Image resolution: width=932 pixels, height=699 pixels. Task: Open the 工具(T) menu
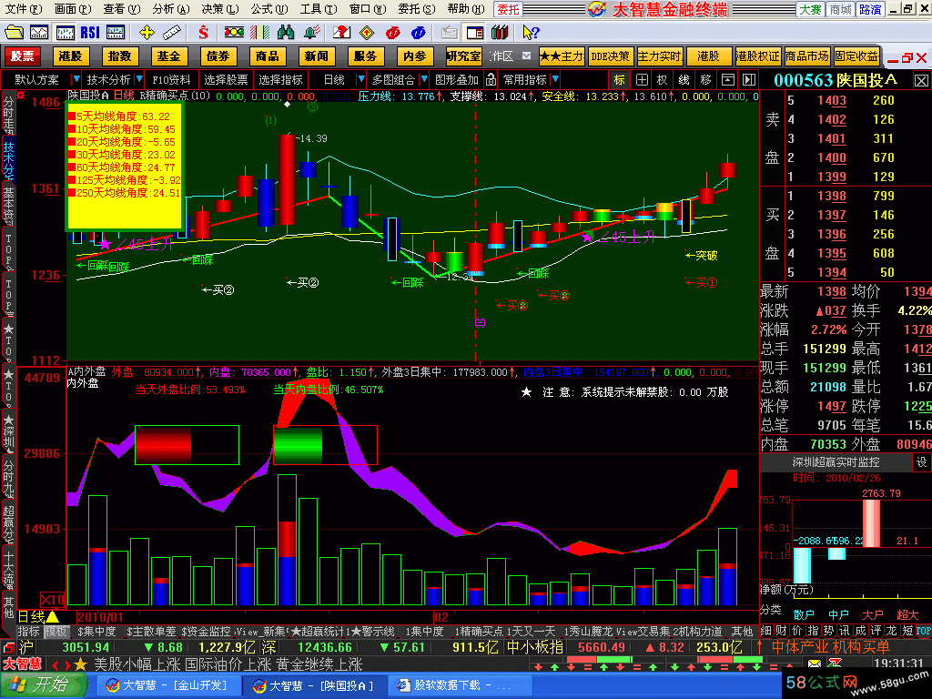click(x=318, y=9)
